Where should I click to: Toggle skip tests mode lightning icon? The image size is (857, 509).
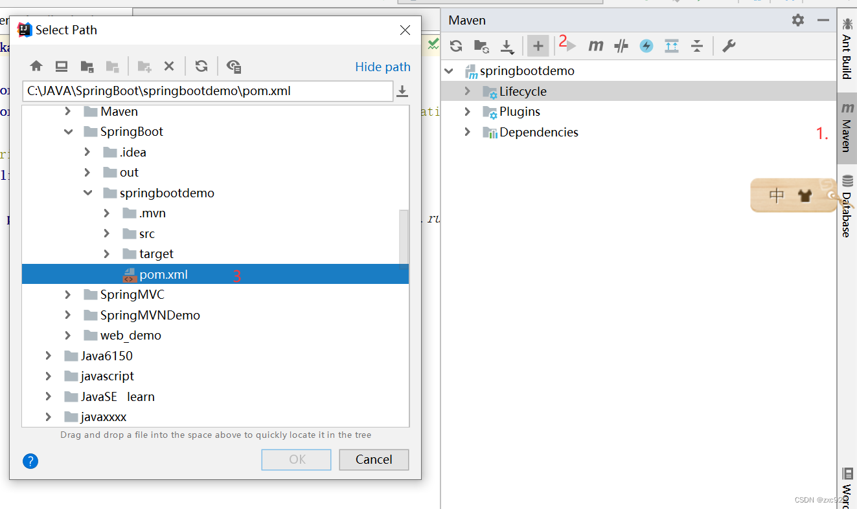[x=646, y=46]
